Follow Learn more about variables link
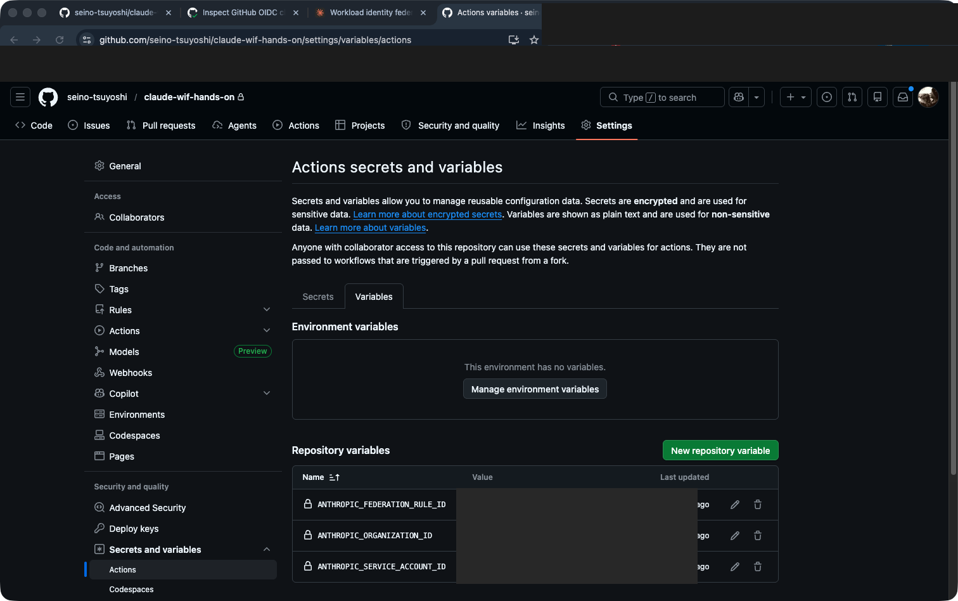The image size is (958, 601). point(371,228)
